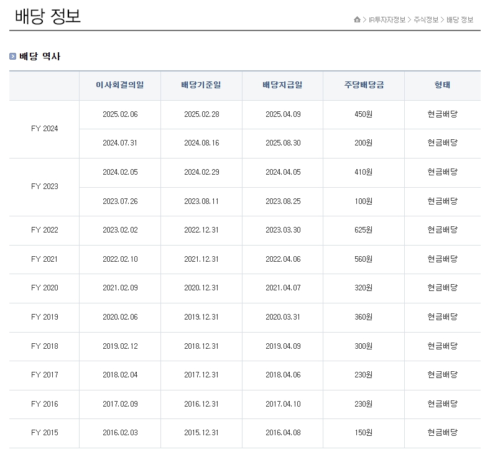Image resolution: width=490 pixels, height=457 pixels.
Task: Click the 배당지급일 column header
Action: click(282, 85)
